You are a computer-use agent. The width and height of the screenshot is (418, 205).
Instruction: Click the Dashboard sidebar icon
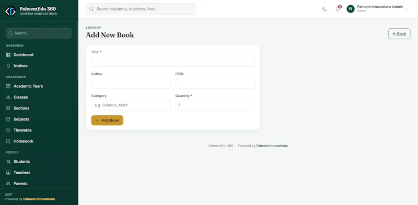pos(8,55)
